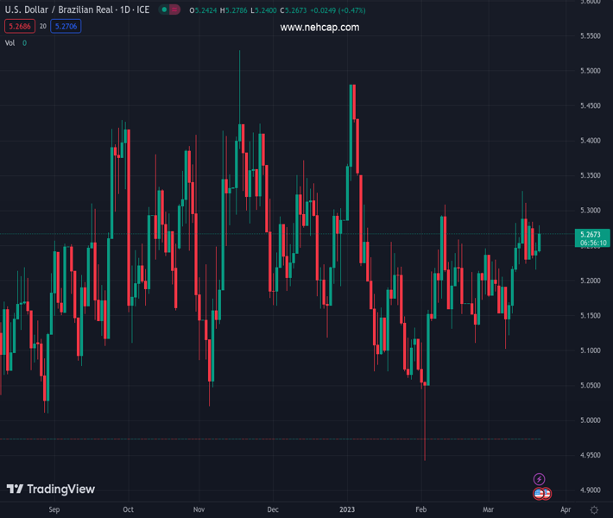Click the 5.5000 level on price scale
The image size is (613, 518).
coord(591,71)
